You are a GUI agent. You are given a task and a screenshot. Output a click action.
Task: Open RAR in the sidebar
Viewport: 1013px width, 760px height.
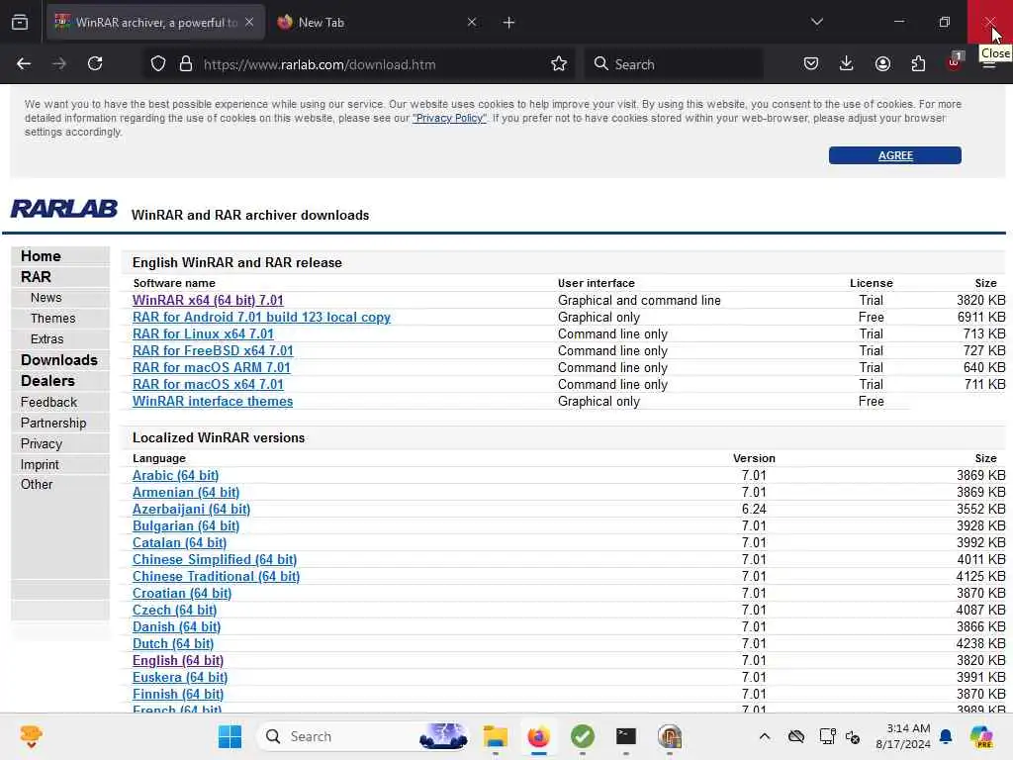coord(36,277)
